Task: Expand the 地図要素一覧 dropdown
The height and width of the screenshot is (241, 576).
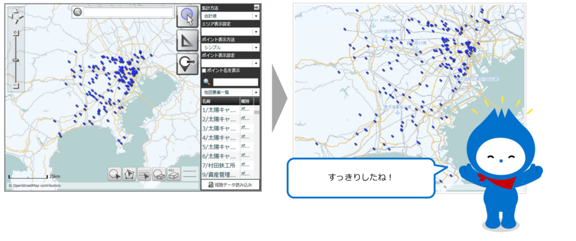Action: pos(230,93)
